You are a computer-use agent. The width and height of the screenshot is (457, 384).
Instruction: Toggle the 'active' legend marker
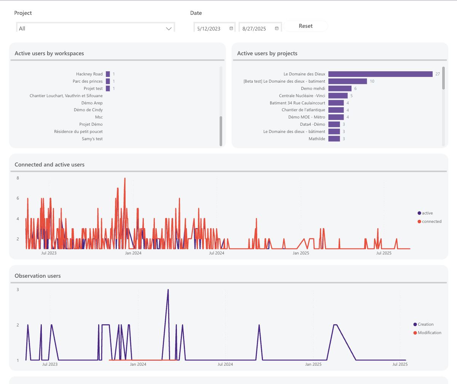point(419,213)
